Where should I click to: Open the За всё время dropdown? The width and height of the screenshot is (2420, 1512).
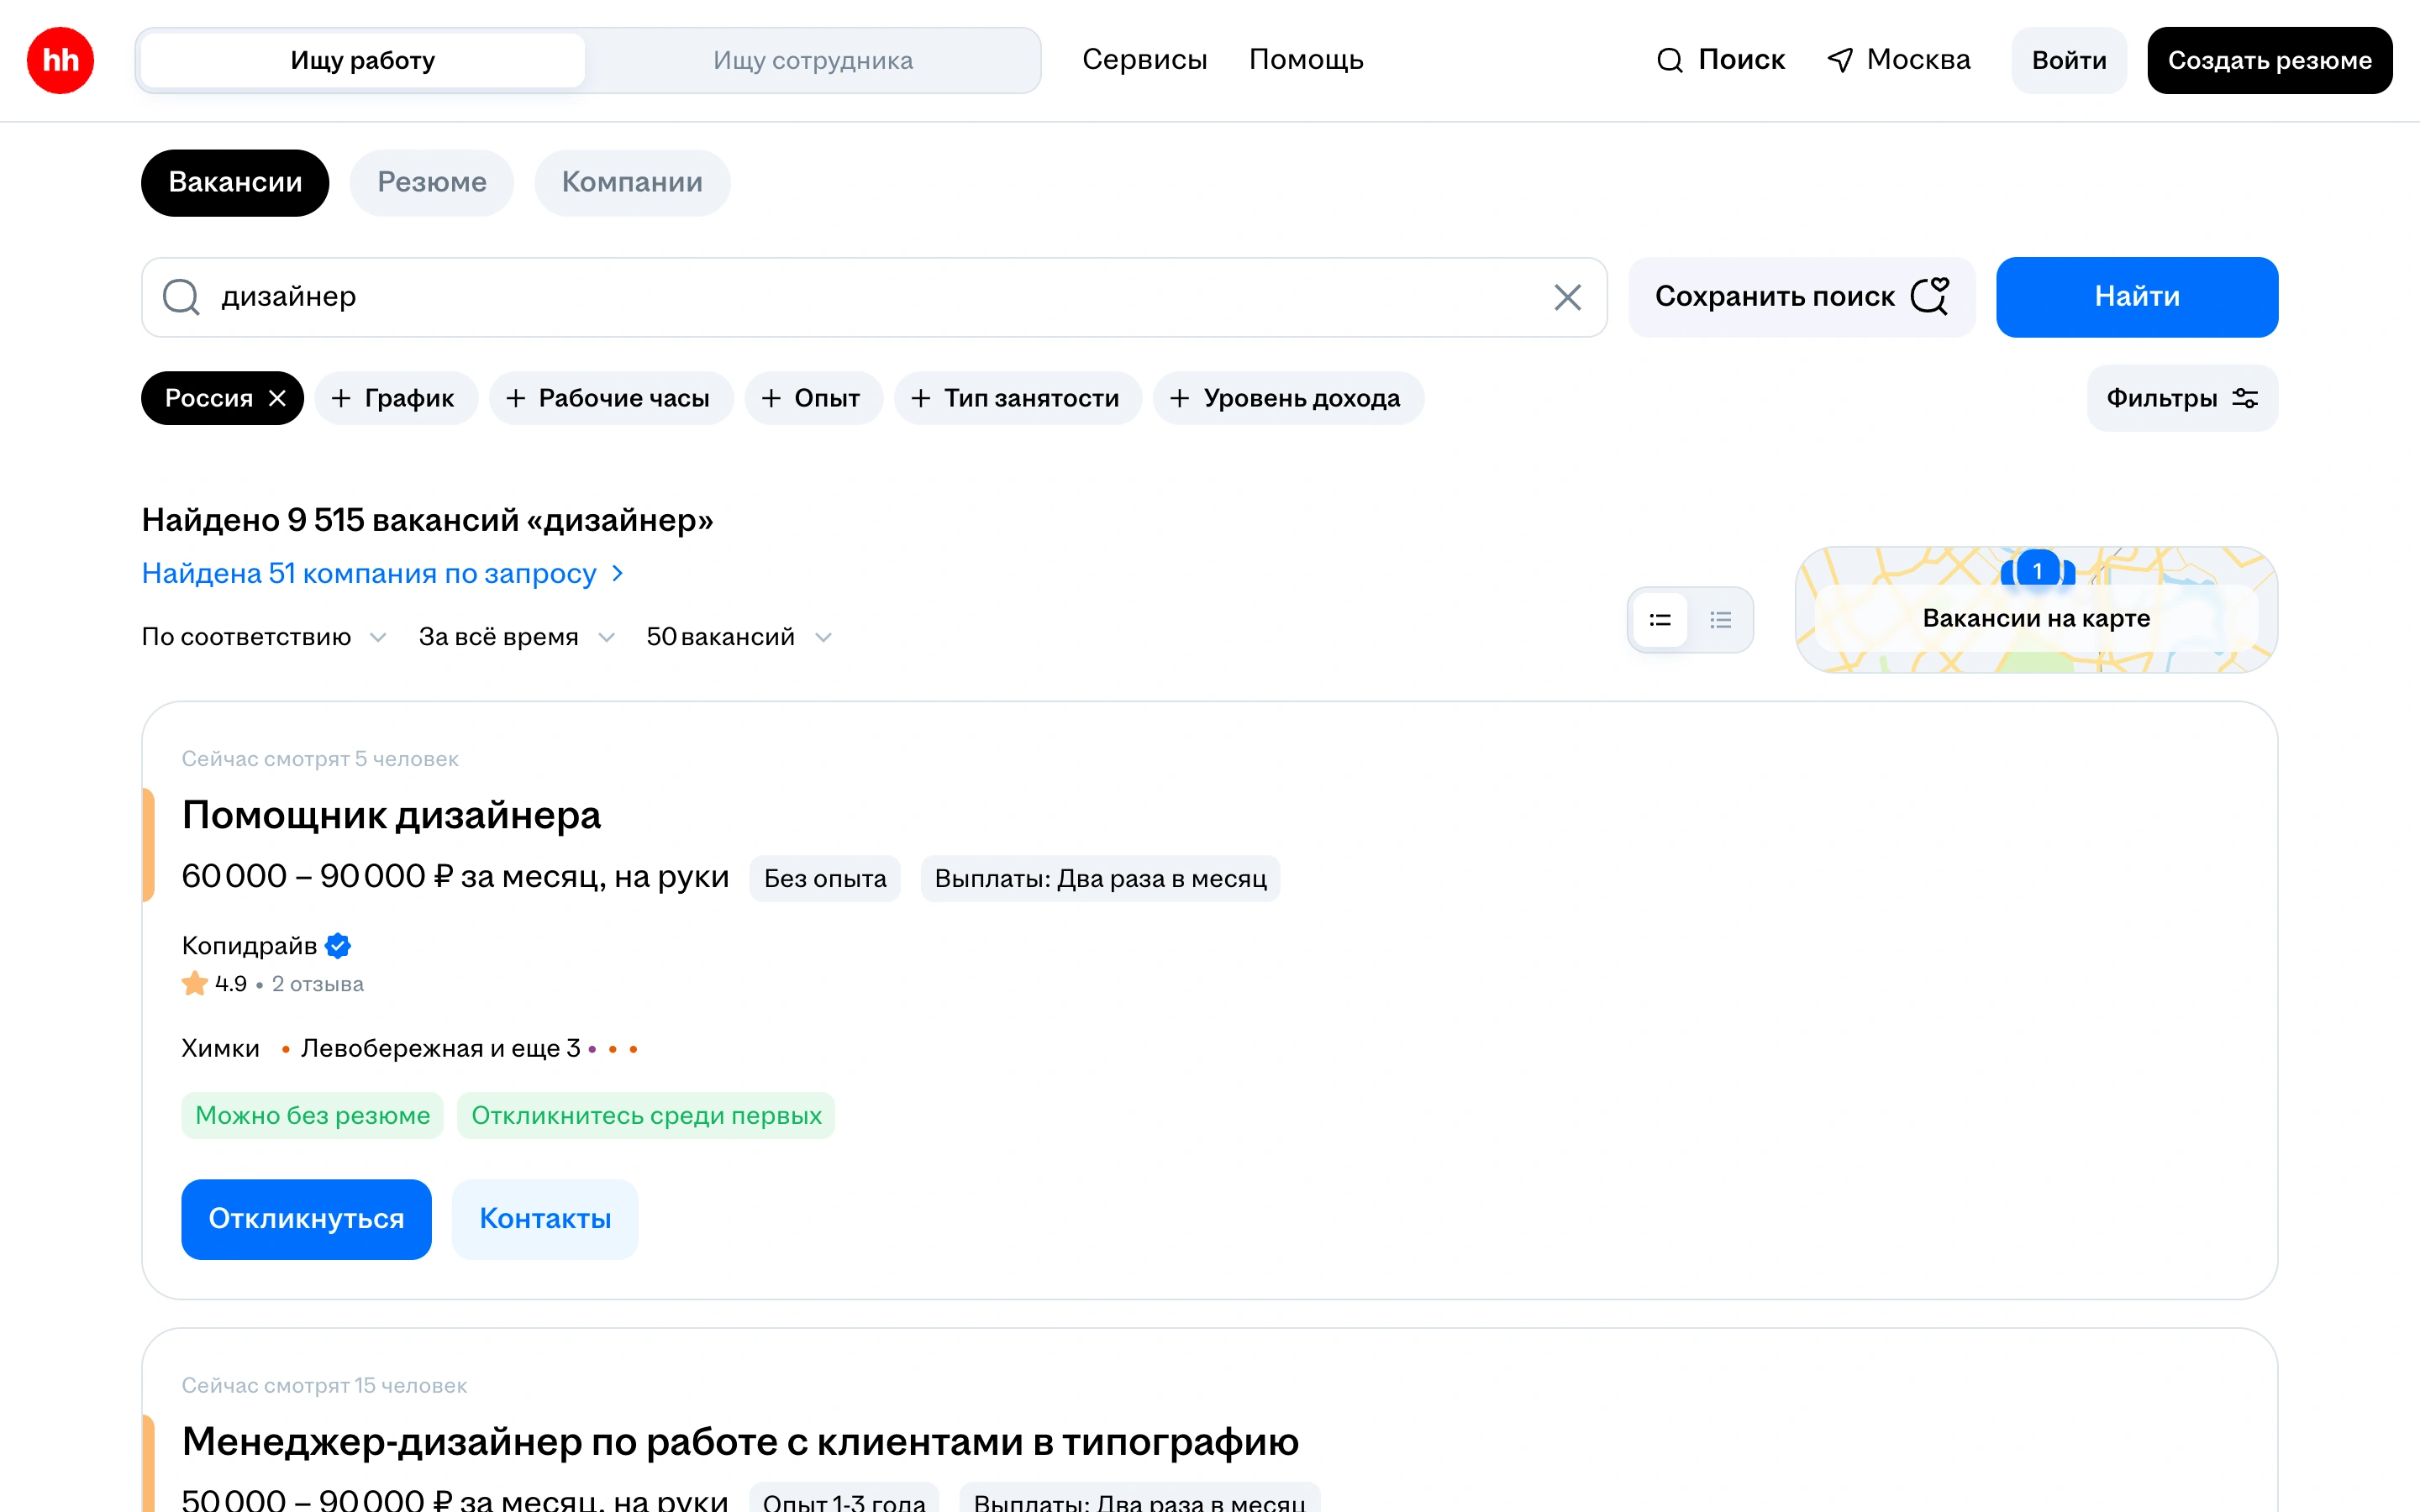(516, 637)
